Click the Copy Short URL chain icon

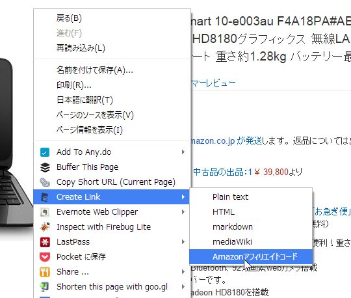pyautogui.click(x=45, y=182)
